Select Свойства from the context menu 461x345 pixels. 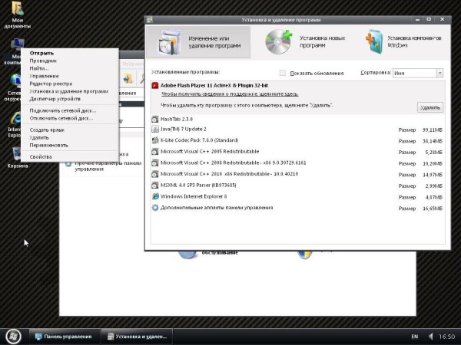pyautogui.click(x=41, y=156)
